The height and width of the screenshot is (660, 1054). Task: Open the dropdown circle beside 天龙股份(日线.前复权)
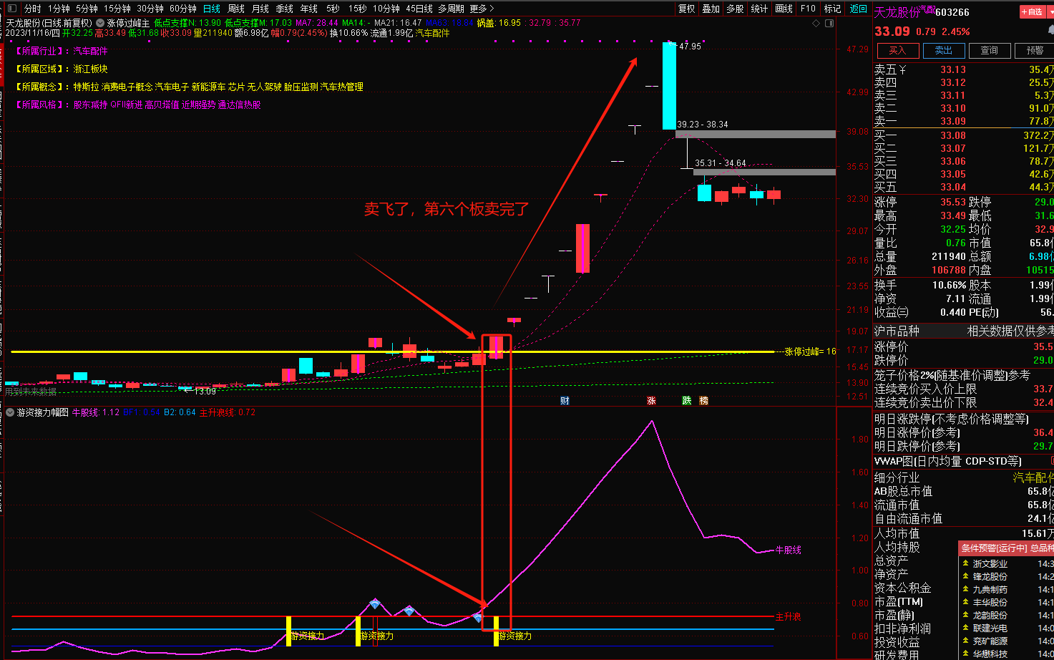coord(99,23)
